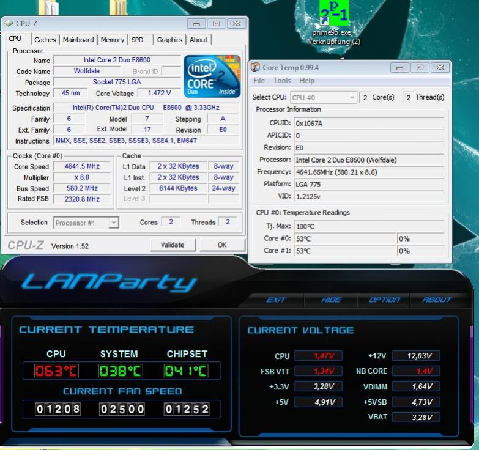Click the 4641.66MHz frequency field
Image resolution: width=479 pixels, height=450 pixels.
click(369, 172)
